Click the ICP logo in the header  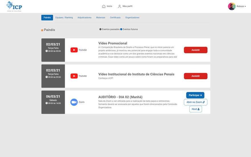pyautogui.click(x=14, y=6)
